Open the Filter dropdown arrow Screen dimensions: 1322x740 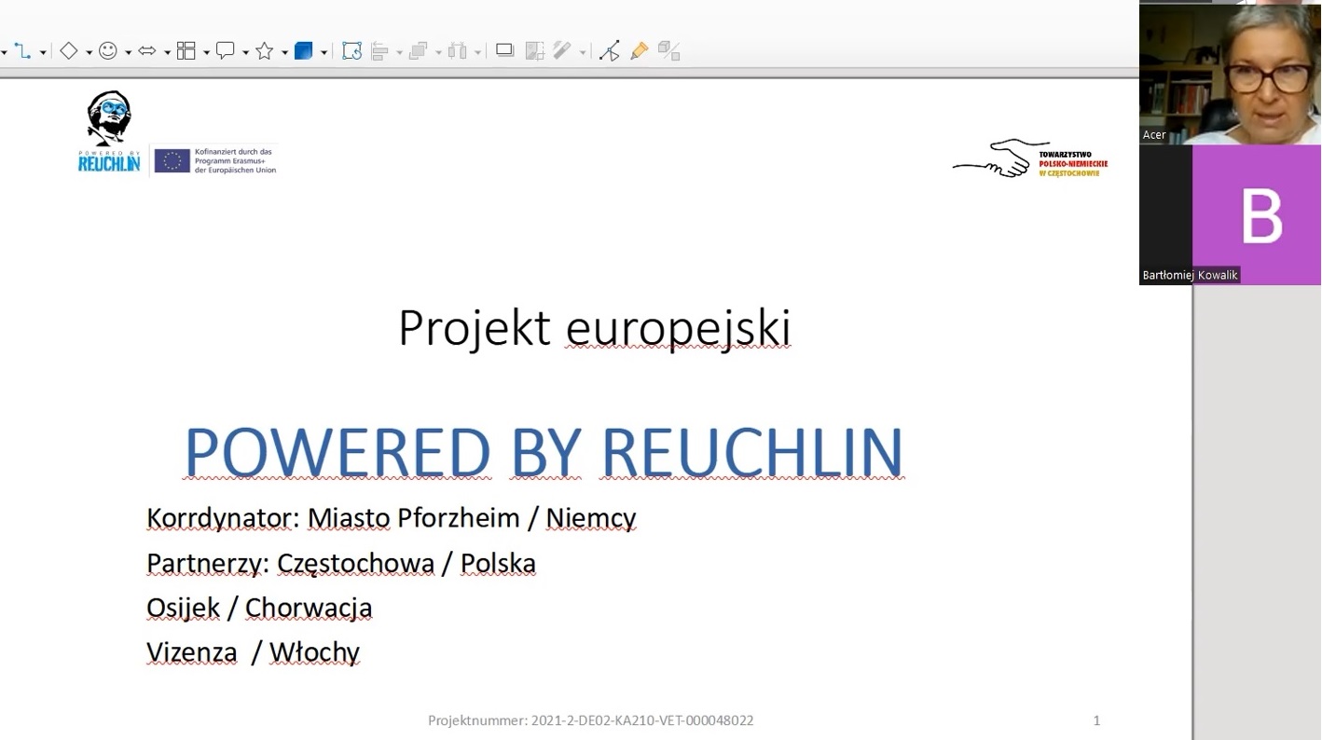(583, 53)
